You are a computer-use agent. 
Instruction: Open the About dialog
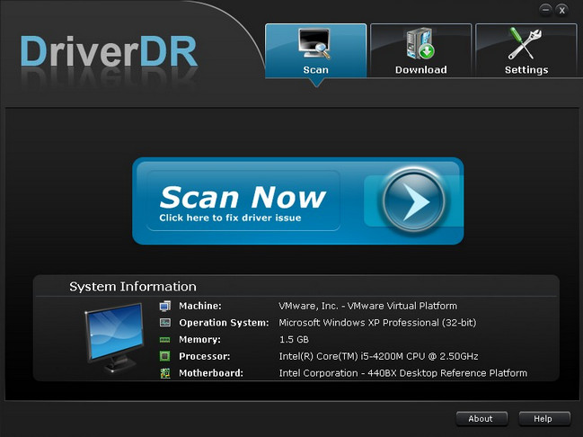point(481,418)
